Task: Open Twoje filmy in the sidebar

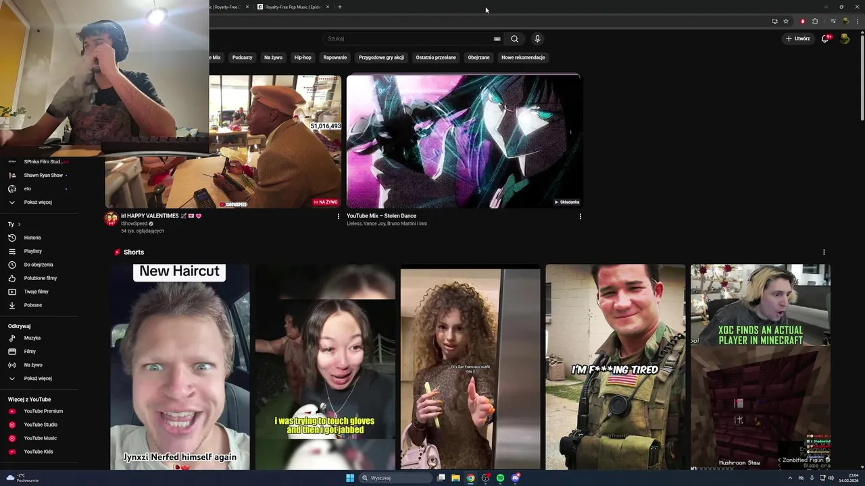Action: tap(38, 292)
